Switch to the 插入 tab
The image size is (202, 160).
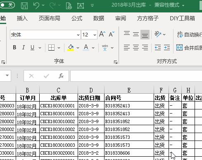pyautogui.click(x=22, y=18)
